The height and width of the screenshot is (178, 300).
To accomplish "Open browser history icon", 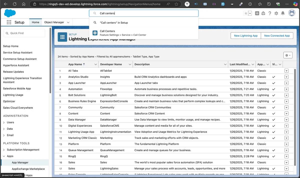I will [269, 4].
